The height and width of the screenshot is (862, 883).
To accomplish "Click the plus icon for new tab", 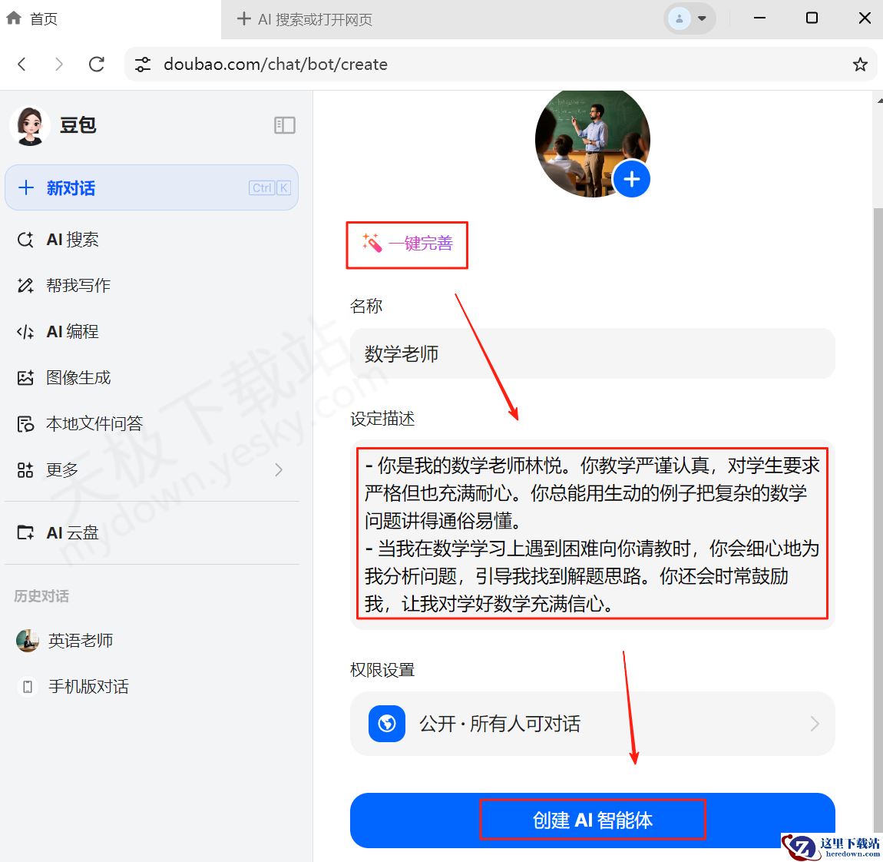I will (x=244, y=19).
